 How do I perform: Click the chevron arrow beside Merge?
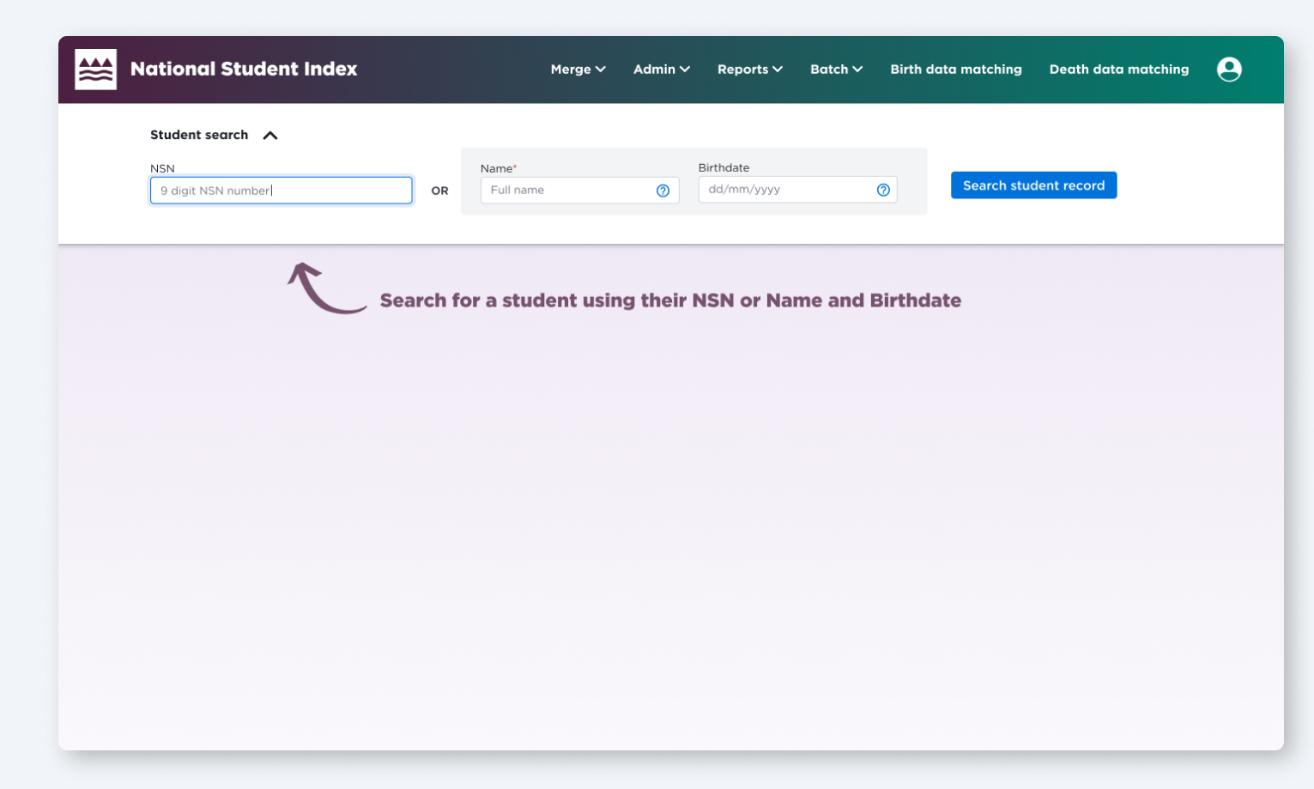(x=601, y=70)
